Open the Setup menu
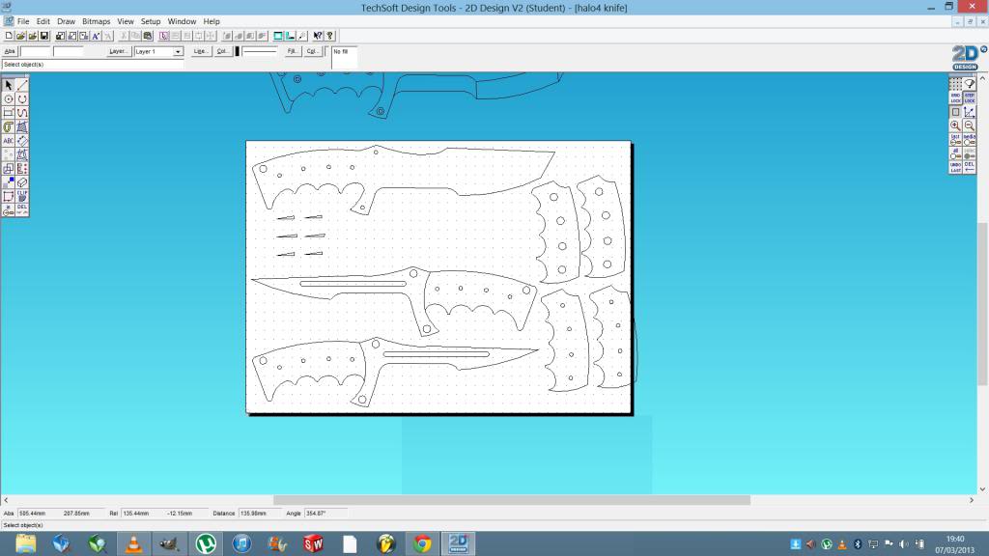The width and height of the screenshot is (989, 556). pos(151,21)
